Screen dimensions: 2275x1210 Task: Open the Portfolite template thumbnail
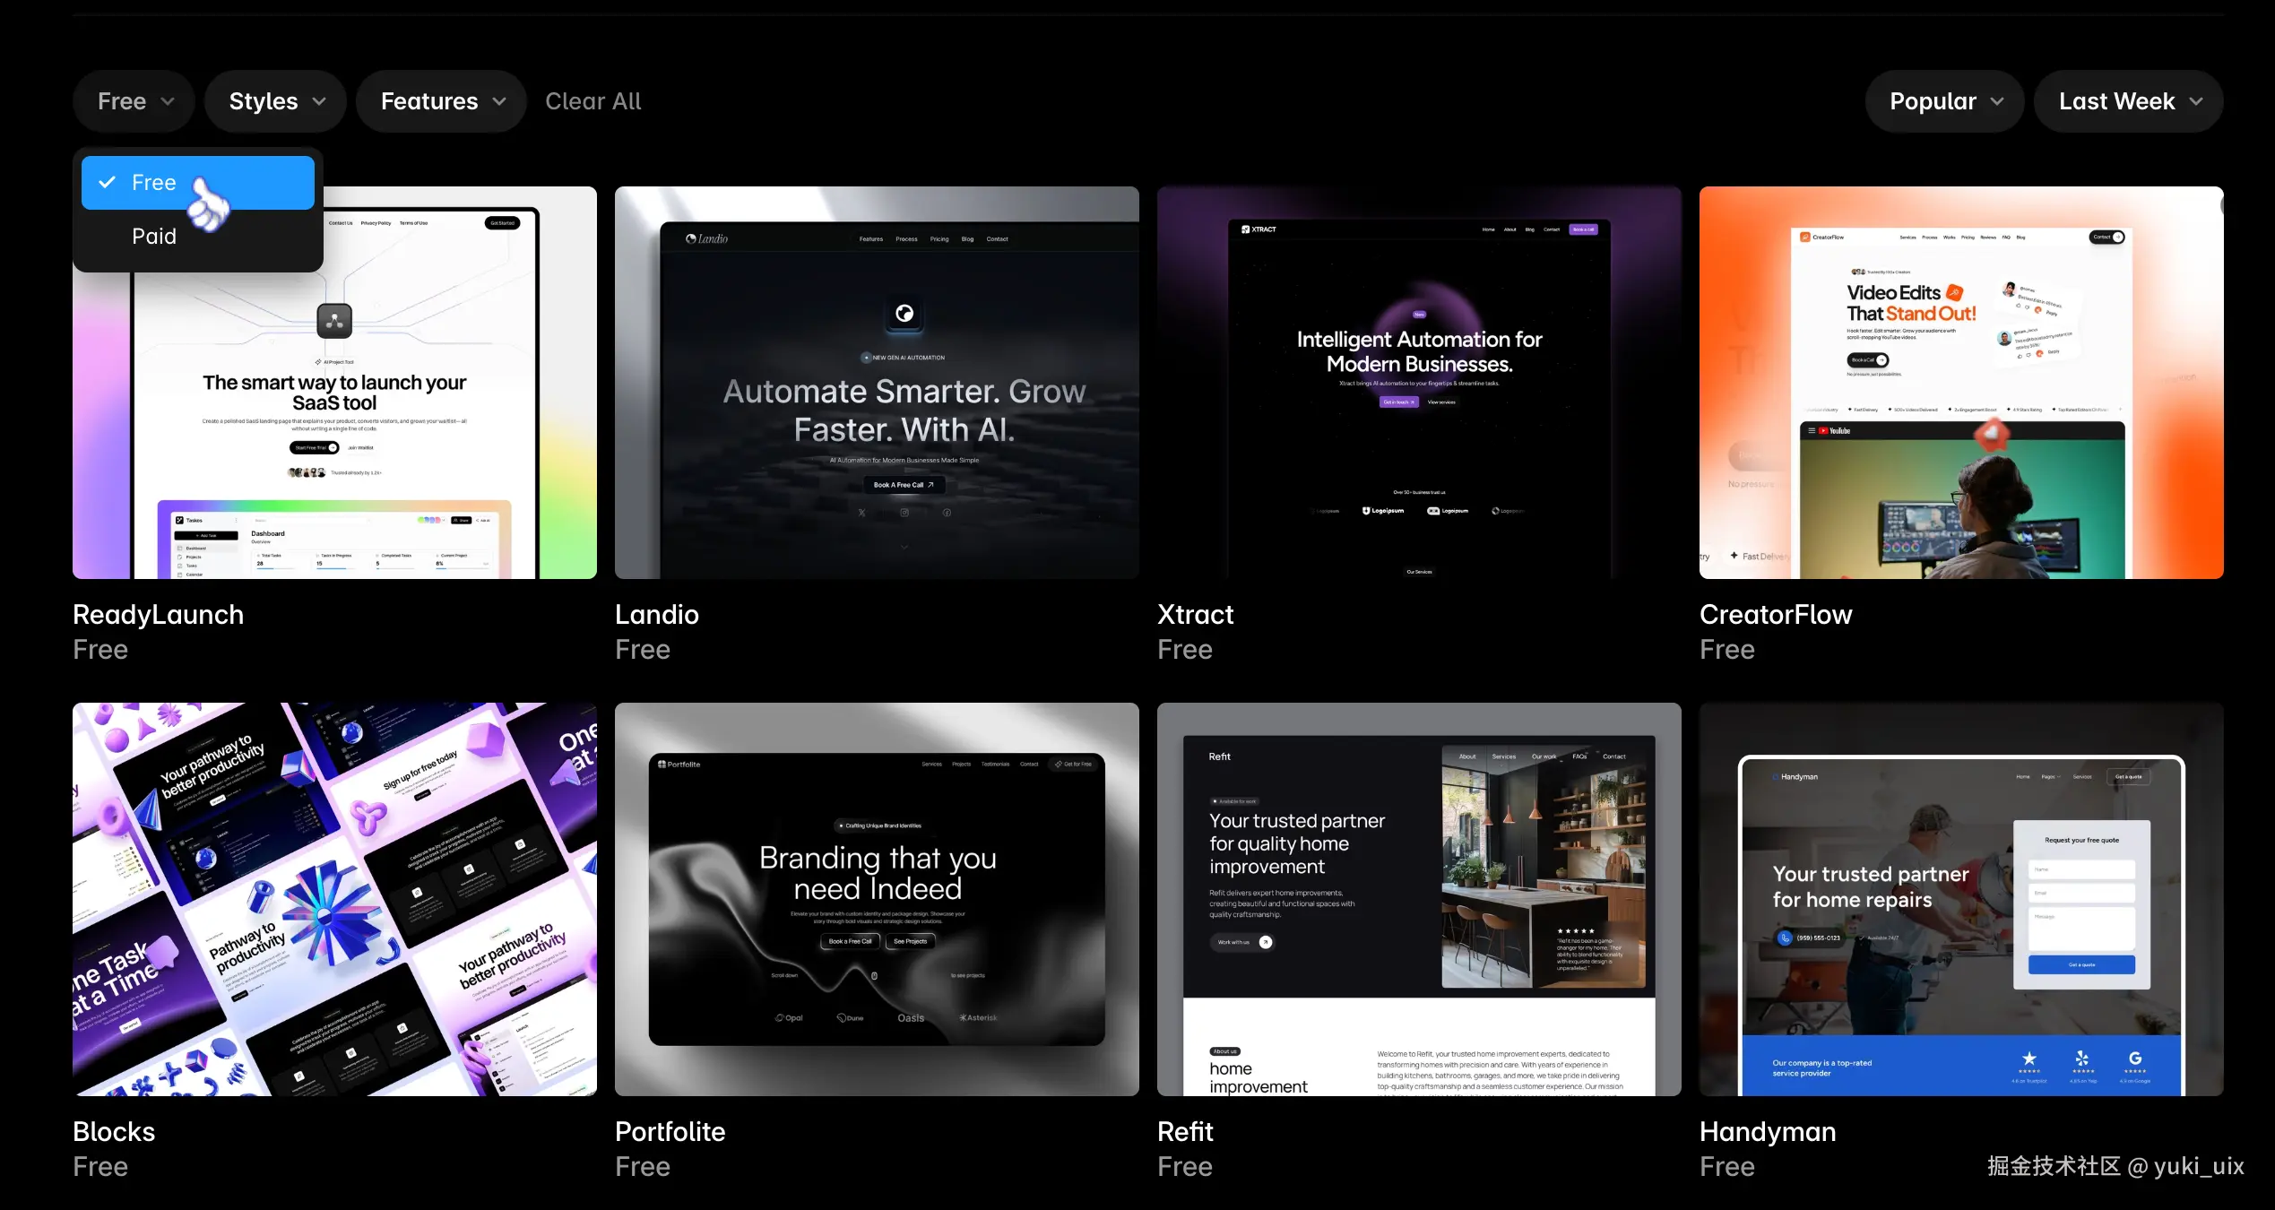click(x=877, y=899)
